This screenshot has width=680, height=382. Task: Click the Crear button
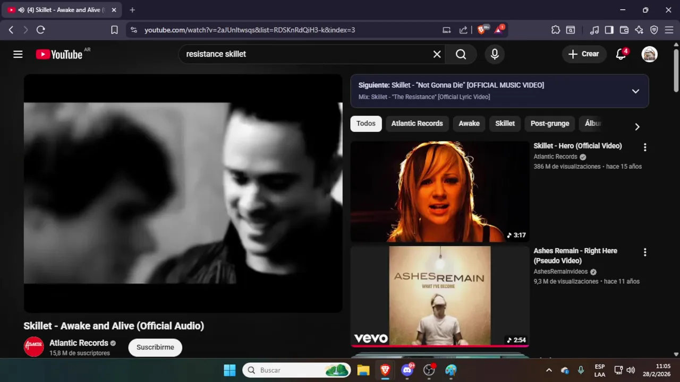(584, 54)
